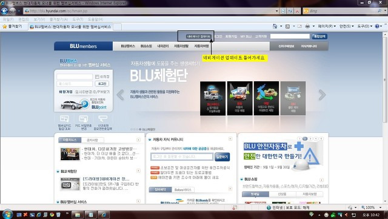Click the RSS feeds icon in command bar

pyautogui.click(x=287, y=26)
